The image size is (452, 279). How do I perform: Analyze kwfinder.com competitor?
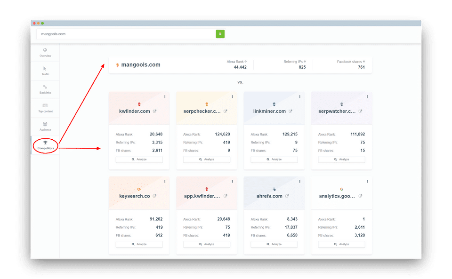click(139, 159)
